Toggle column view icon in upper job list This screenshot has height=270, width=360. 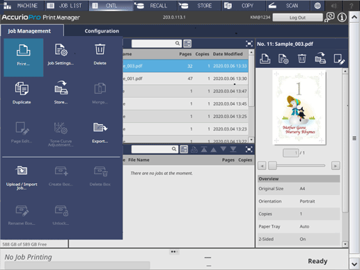187,44
